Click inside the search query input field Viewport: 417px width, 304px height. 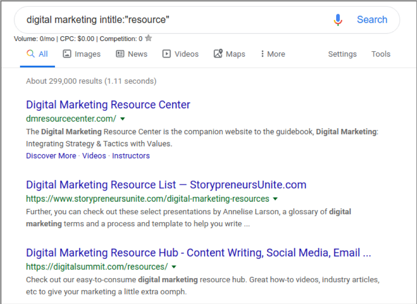(x=134, y=20)
